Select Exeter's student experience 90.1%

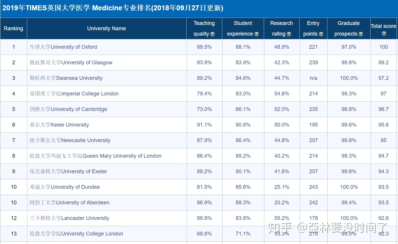[x=243, y=171]
